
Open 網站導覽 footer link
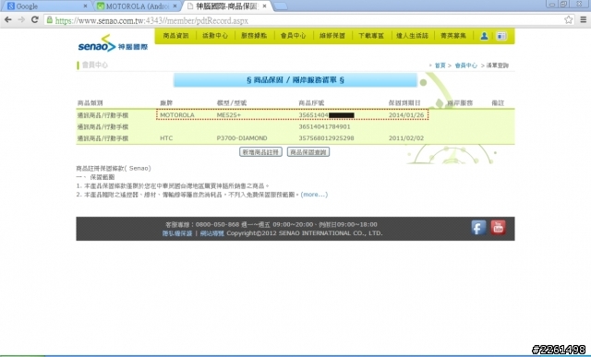point(211,233)
